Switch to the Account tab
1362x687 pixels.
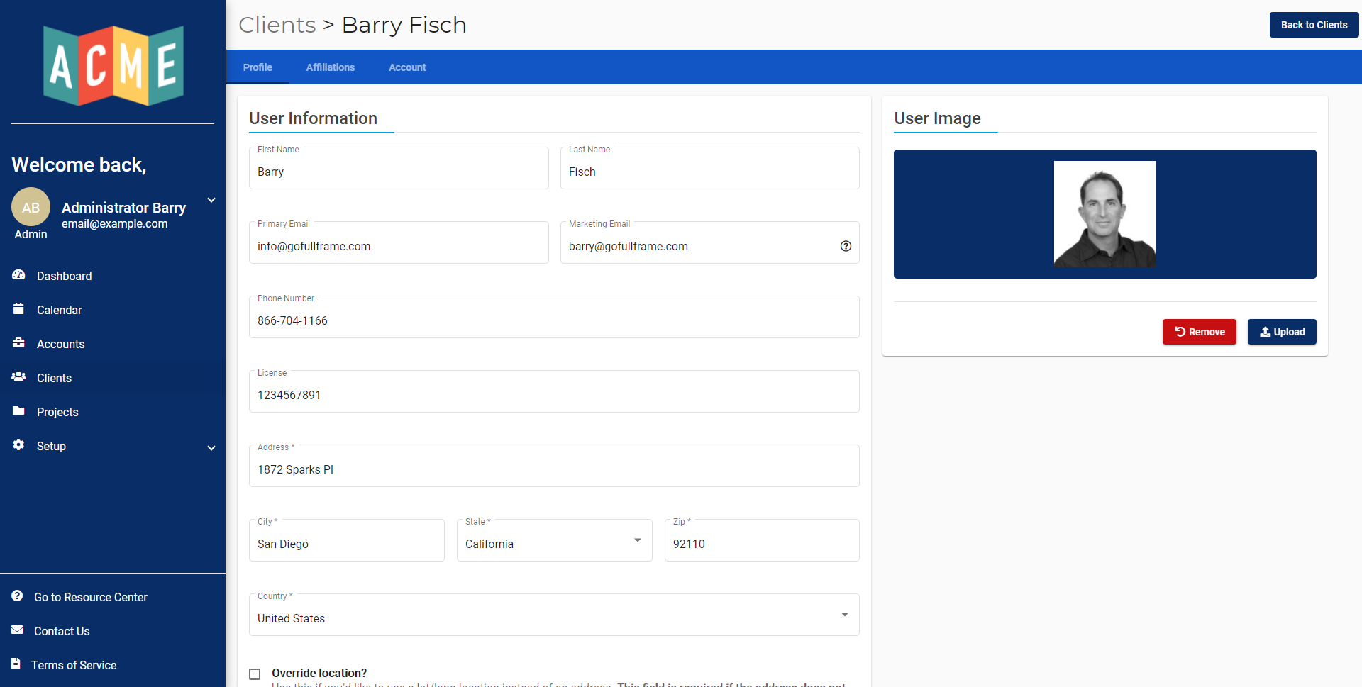[407, 67]
